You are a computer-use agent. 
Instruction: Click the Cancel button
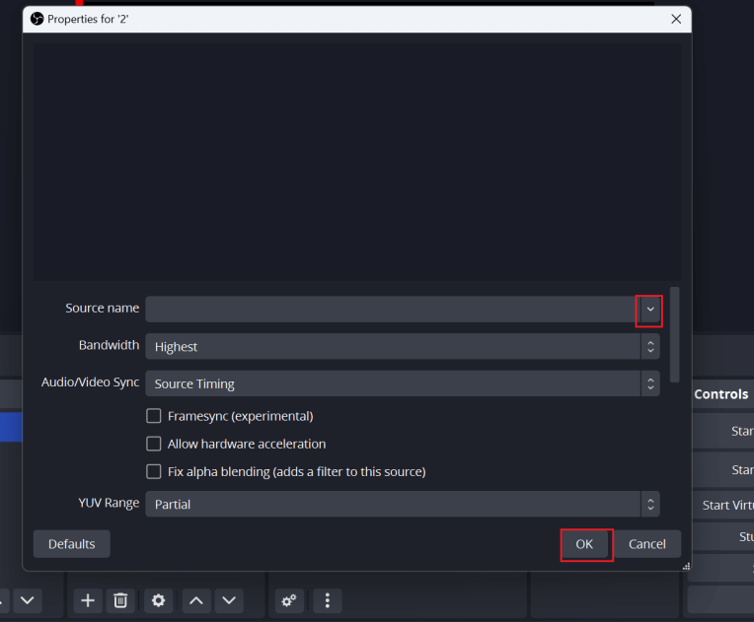pos(646,544)
